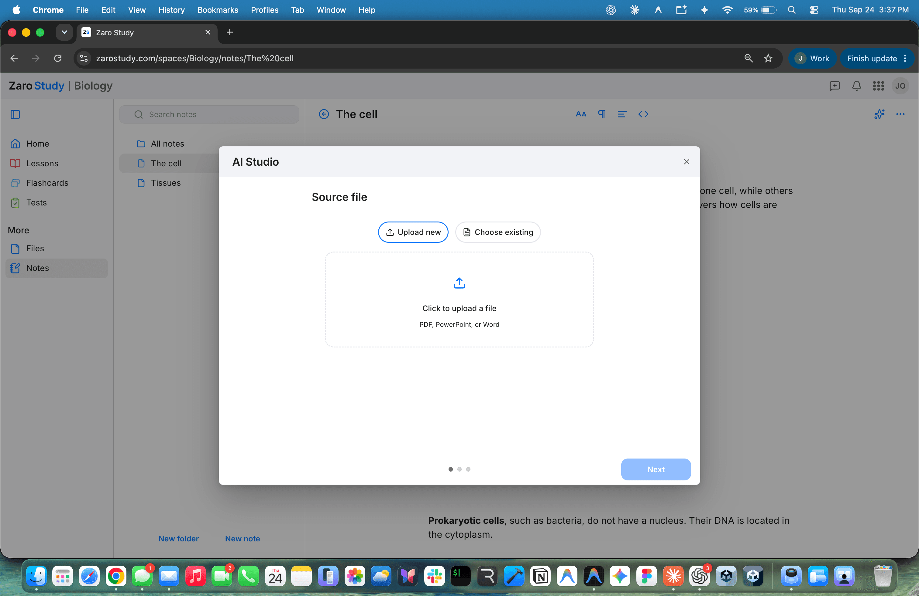Open the notifications bell icon
This screenshot has width=919, height=596.
(856, 86)
